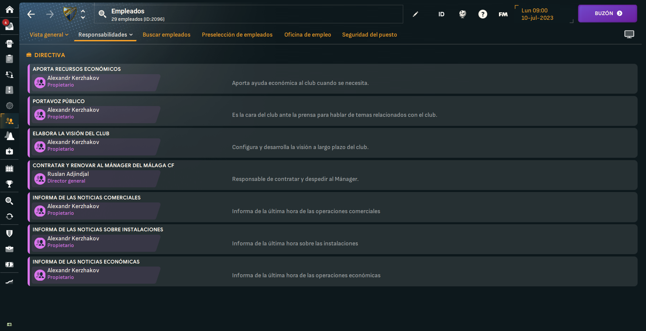
Task: Open the Squad shirt icon in sidebar
Action: tap(9, 43)
